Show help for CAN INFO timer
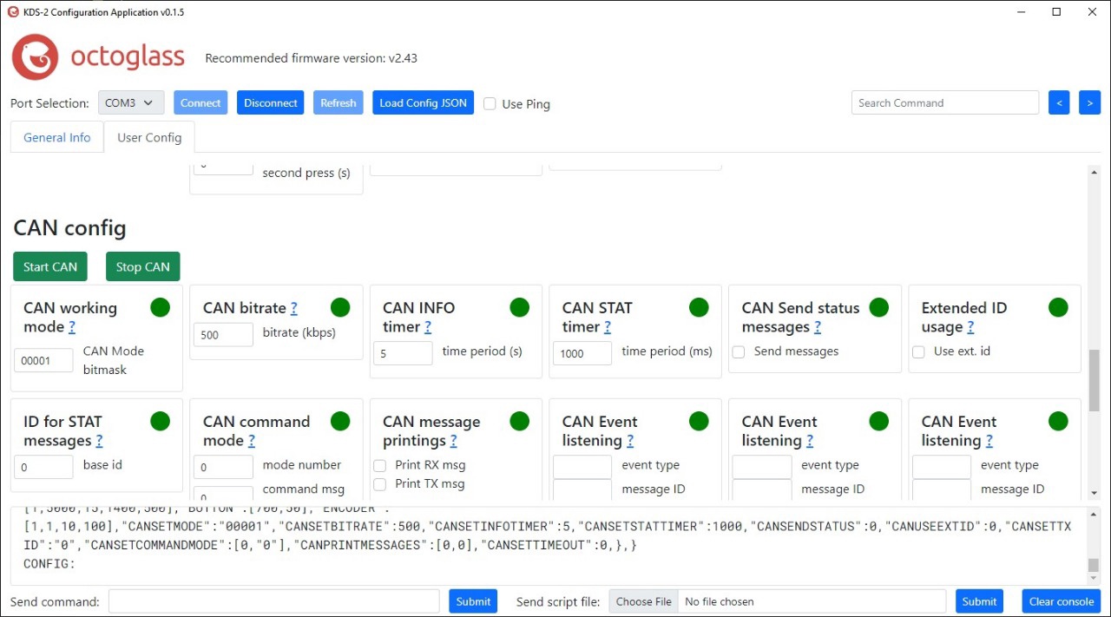Viewport: 1111px width, 617px height. [428, 327]
